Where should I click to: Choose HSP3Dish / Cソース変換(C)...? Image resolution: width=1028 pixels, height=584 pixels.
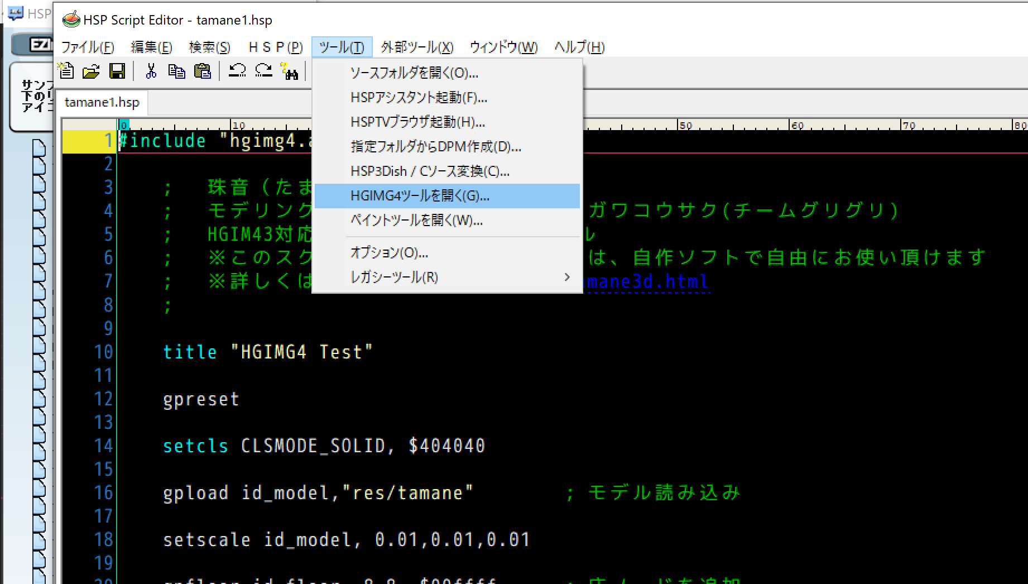pyautogui.click(x=447, y=171)
